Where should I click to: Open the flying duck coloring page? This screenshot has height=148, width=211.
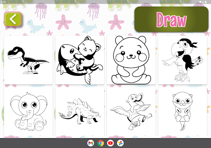(131, 111)
